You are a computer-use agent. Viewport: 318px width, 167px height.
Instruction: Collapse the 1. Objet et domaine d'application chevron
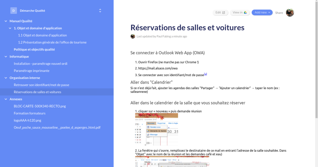point(10,28)
